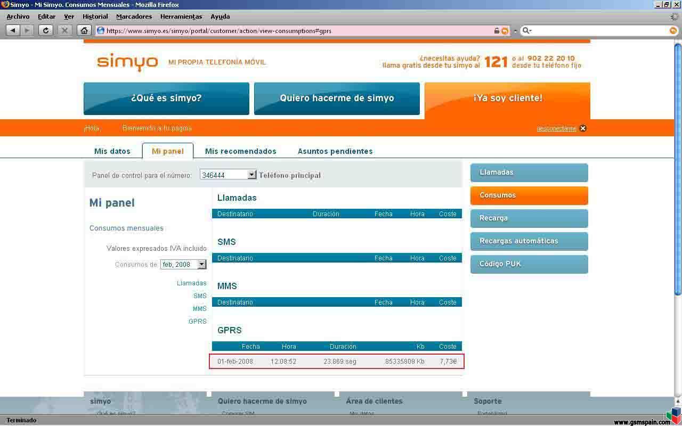Screen dimensions: 682x426
Task: Switch to the Mis datos tab
Action: (112, 151)
